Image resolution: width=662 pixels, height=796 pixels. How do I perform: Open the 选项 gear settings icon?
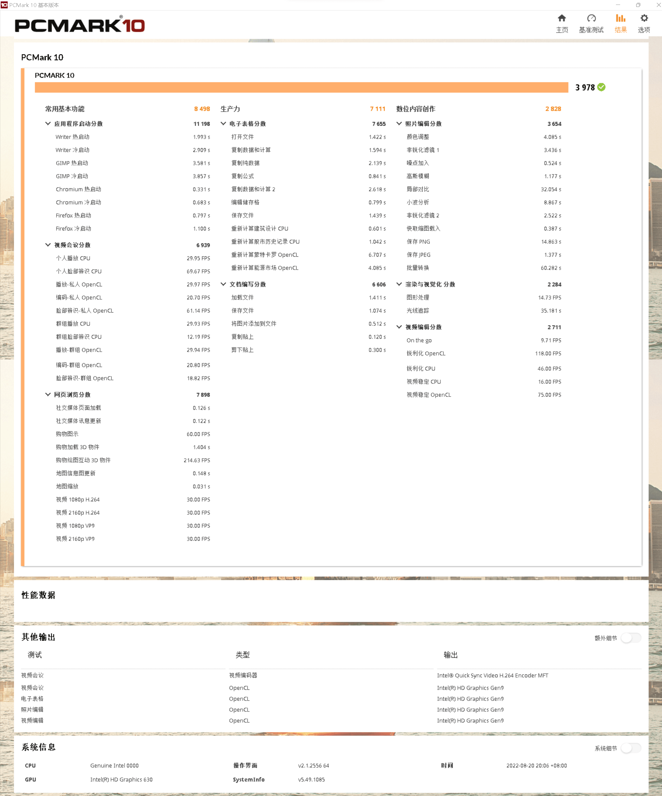coord(644,18)
